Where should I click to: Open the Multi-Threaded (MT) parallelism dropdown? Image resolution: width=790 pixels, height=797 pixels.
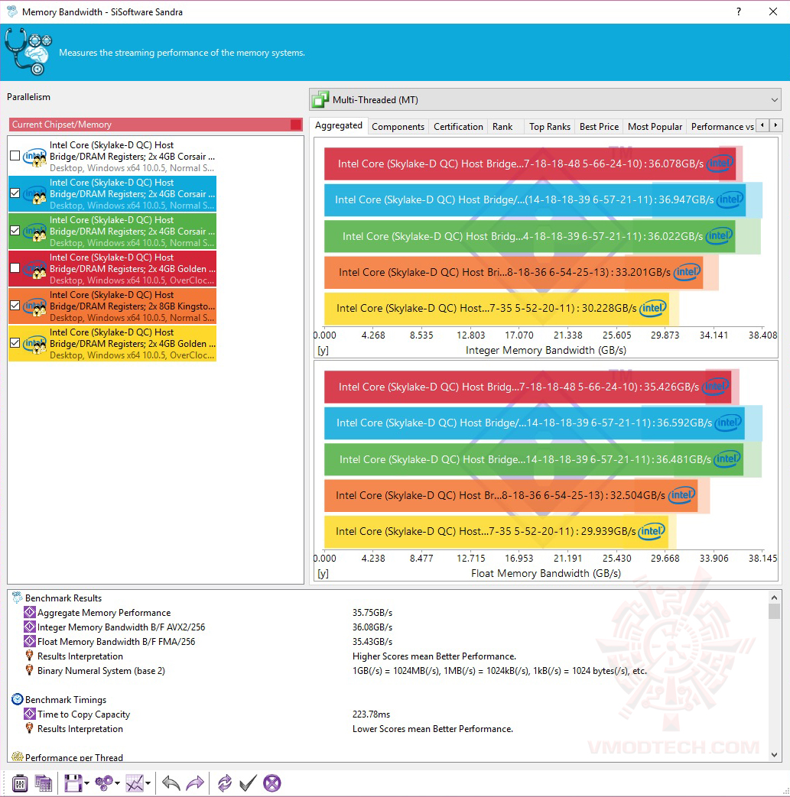(545, 99)
